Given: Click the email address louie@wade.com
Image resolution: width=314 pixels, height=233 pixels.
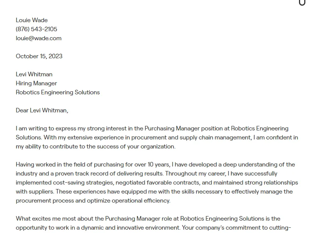Looking at the screenshot, I should coord(38,38).
